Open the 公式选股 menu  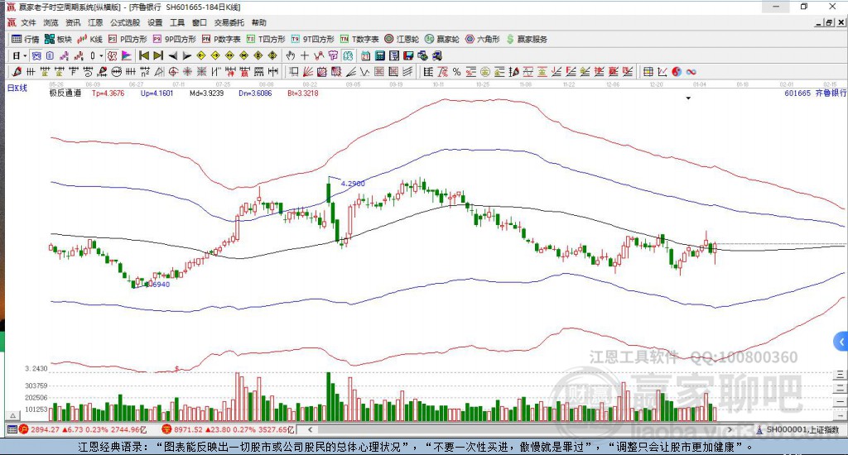pyautogui.click(x=125, y=22)
